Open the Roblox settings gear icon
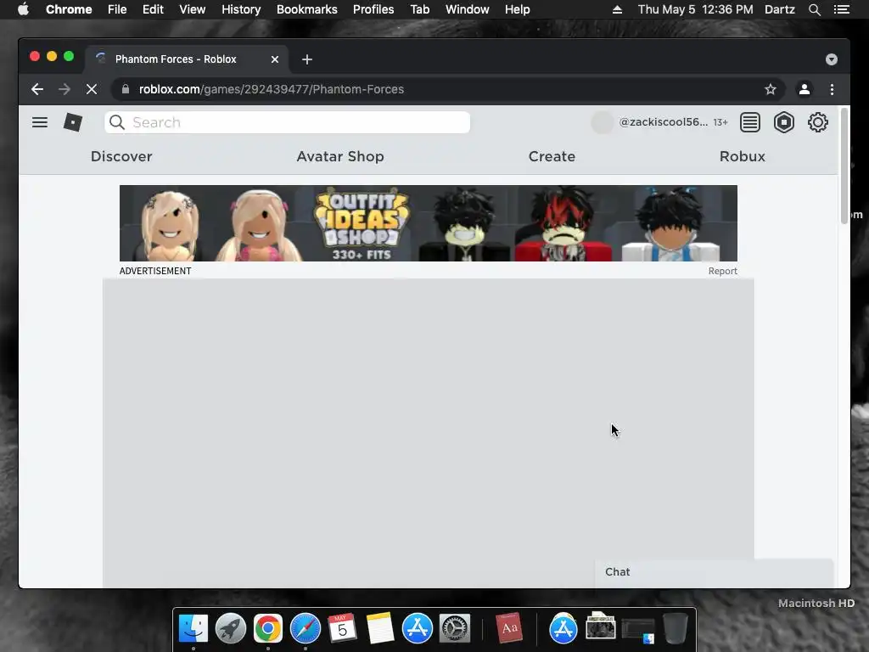 pos(817,122)
